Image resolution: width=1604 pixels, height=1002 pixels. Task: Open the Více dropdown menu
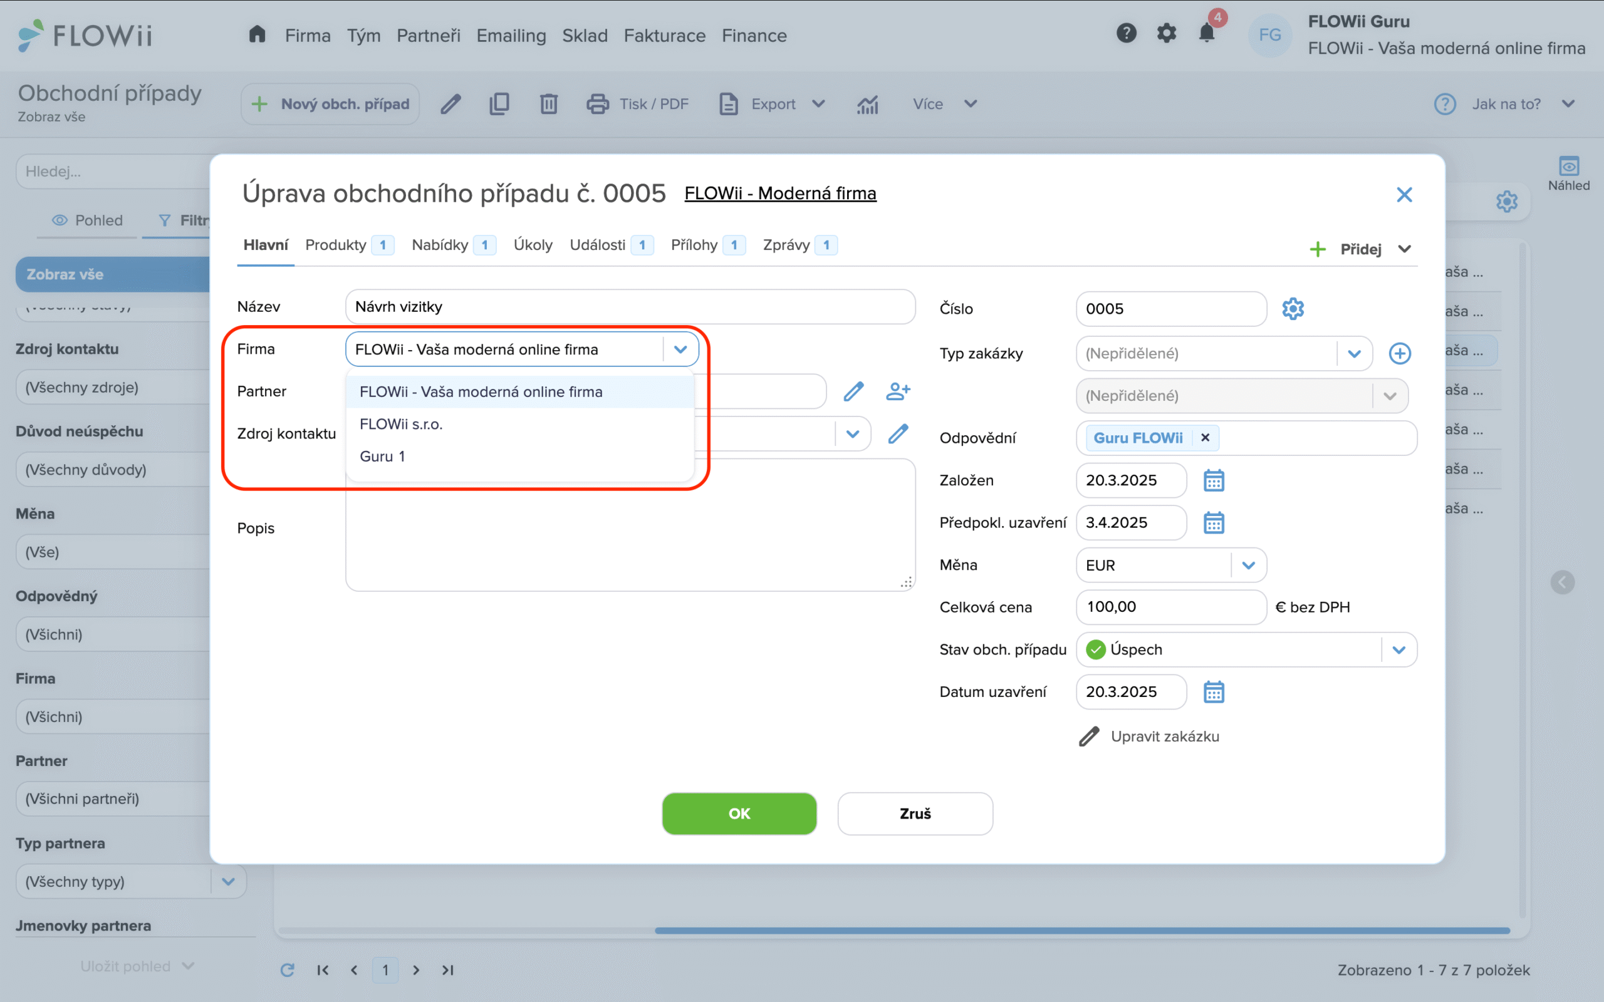click(x=944, y=104)
